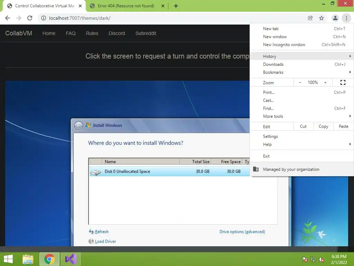Click network tray icon

313,259
